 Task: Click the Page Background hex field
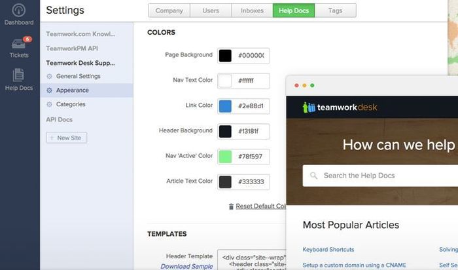point(251,56)
